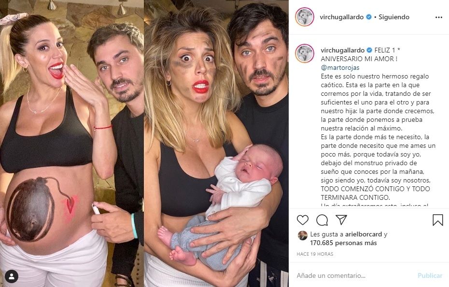Click the post photo collage
Viewport: 449px width, 287px height.
pyautogui.click(x=144, y=143)
